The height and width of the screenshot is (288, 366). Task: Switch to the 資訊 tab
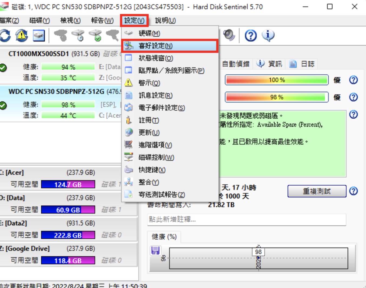[x=269, y=64]
